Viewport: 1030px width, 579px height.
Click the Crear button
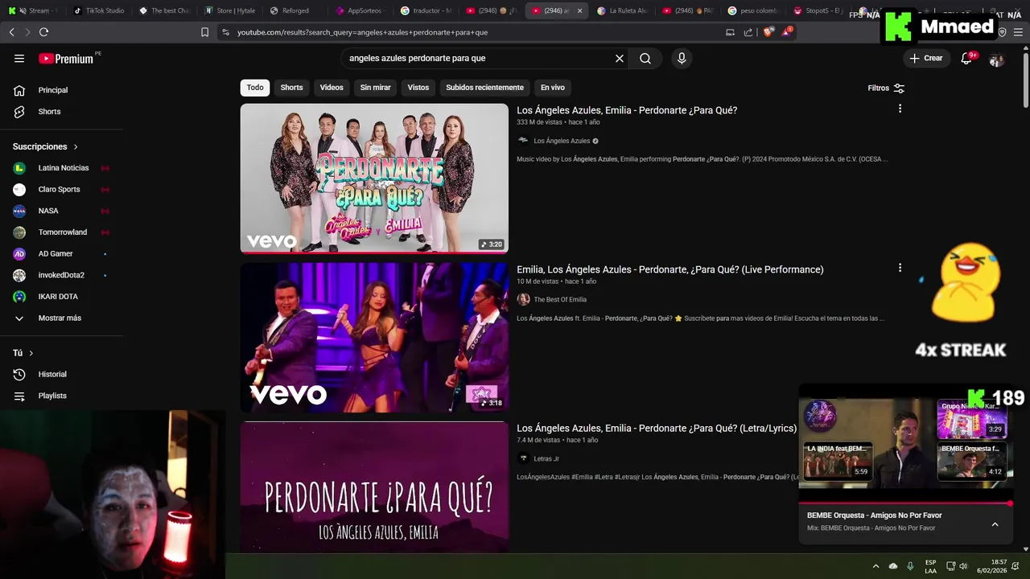coord(925,58)
